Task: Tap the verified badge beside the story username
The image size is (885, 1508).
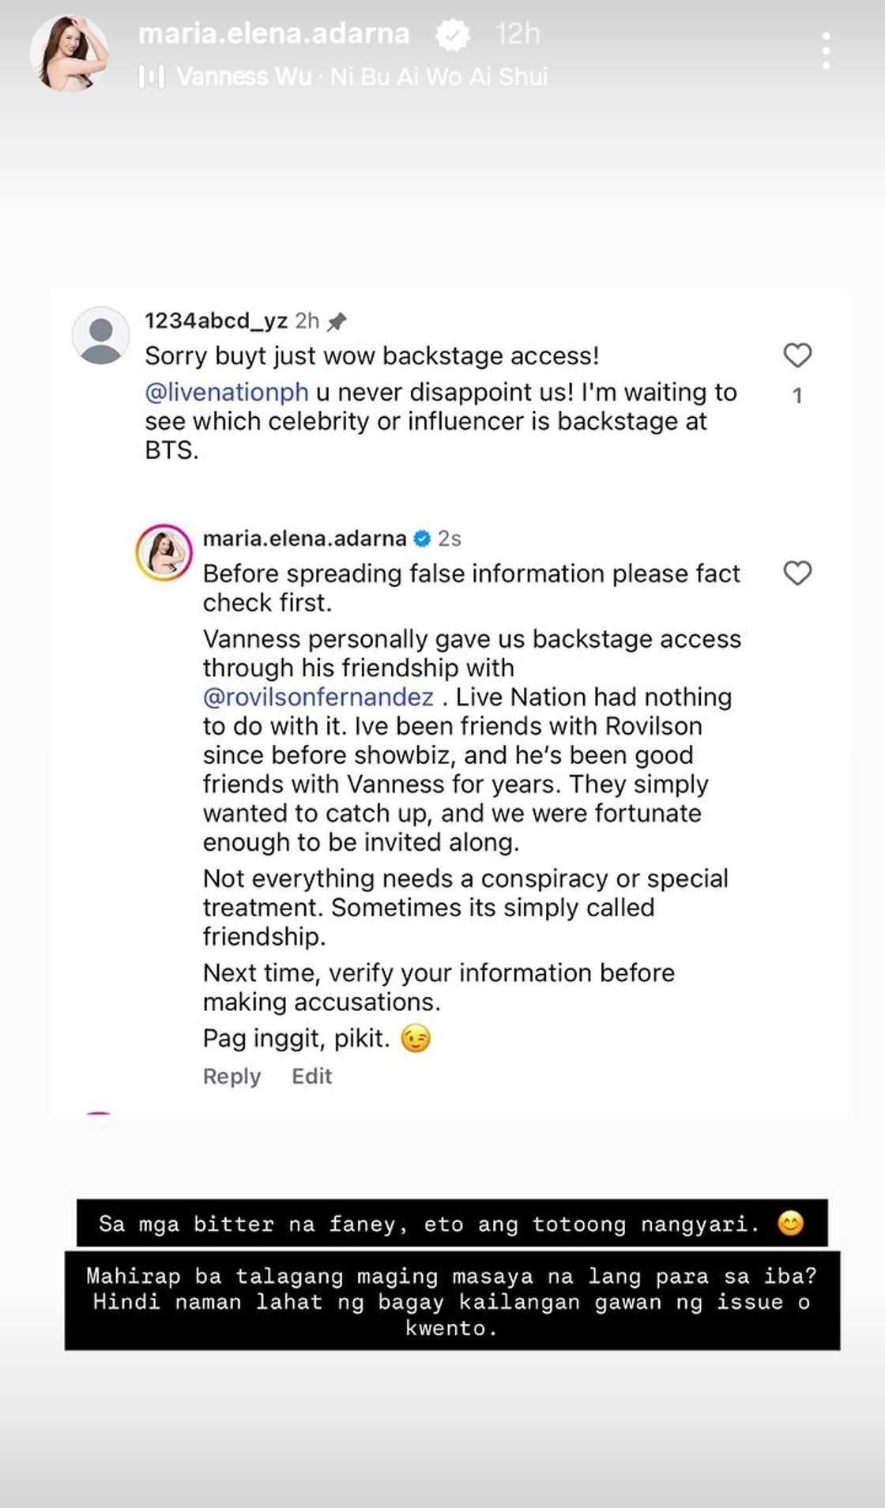Action: point(453,35)
